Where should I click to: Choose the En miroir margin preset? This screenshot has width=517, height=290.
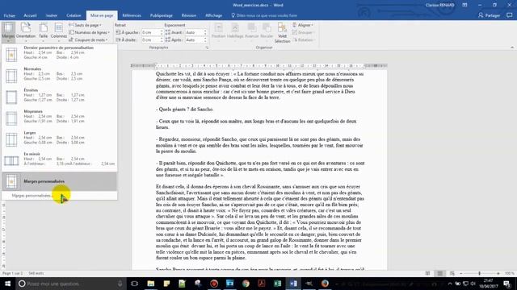click(x=59, y=160)
